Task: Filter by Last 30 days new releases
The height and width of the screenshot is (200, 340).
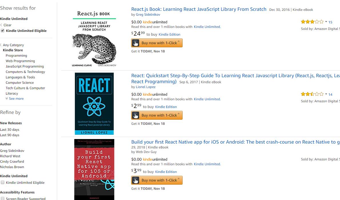Action: click(10, 130)
